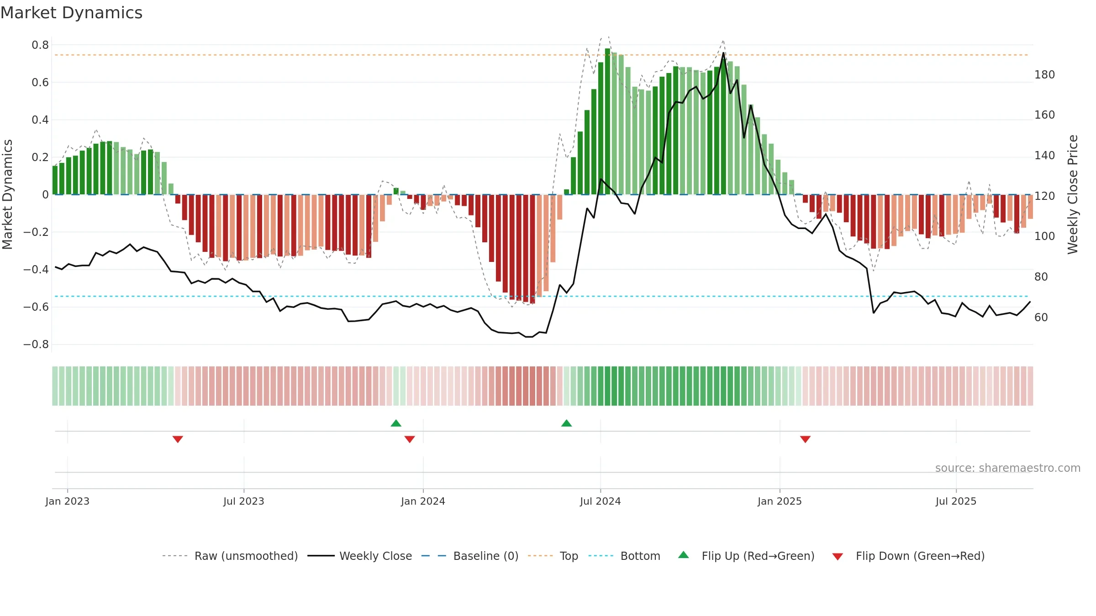Click the 0 left axis tick label
Screen dimensions: 1096x616
pos(46,195)
